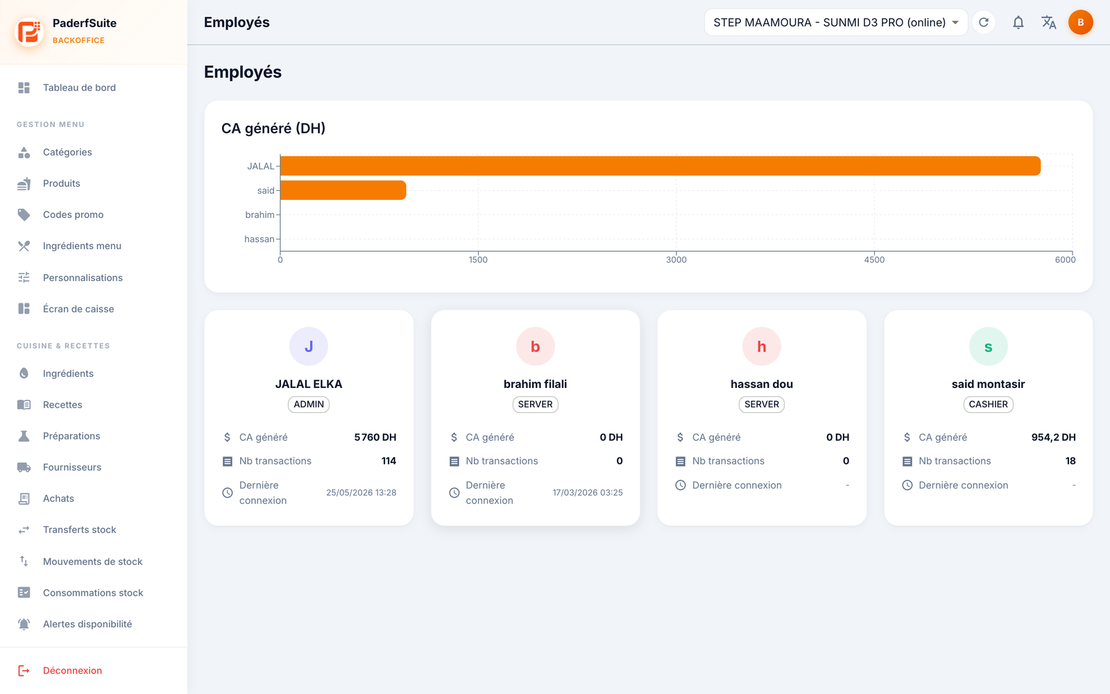
Task: Click the orange B user avatar
Action: [1081, 22]
